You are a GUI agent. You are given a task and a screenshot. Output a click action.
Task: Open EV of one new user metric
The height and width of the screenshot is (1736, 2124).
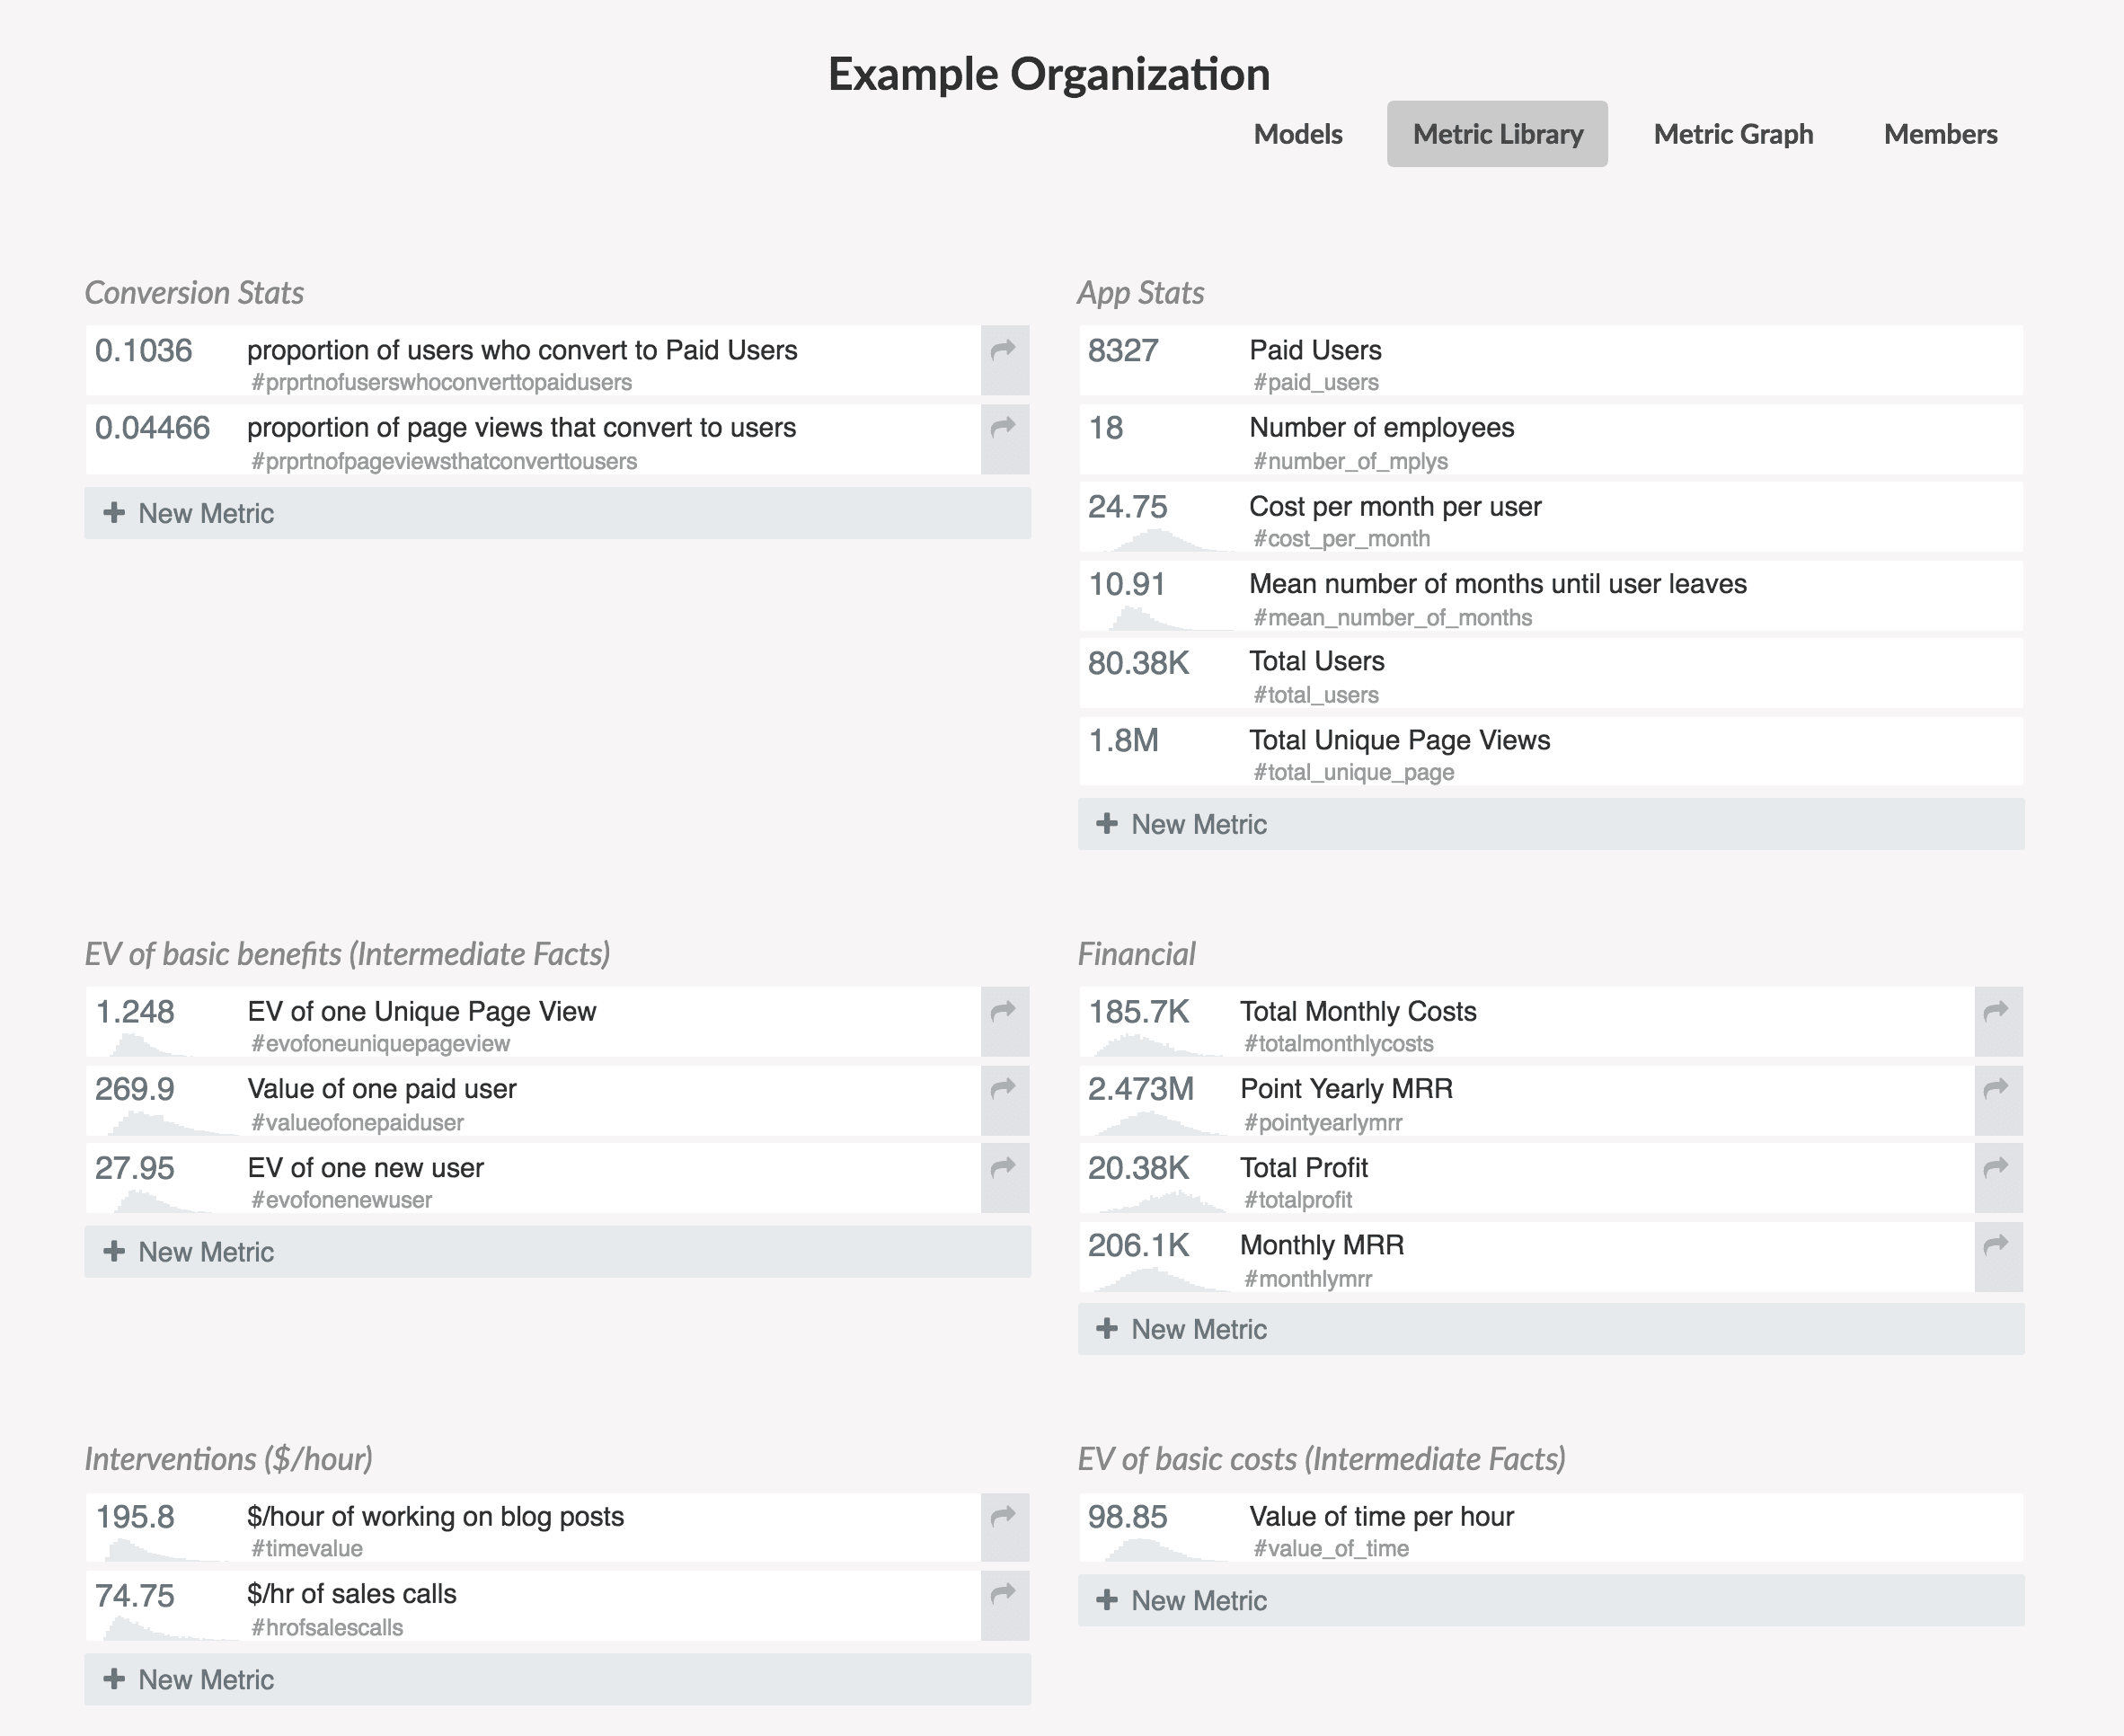tap(533, 1178)
